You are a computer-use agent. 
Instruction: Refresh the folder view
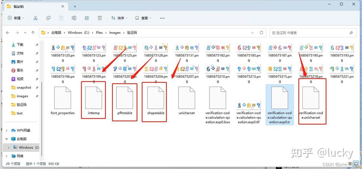261,32
